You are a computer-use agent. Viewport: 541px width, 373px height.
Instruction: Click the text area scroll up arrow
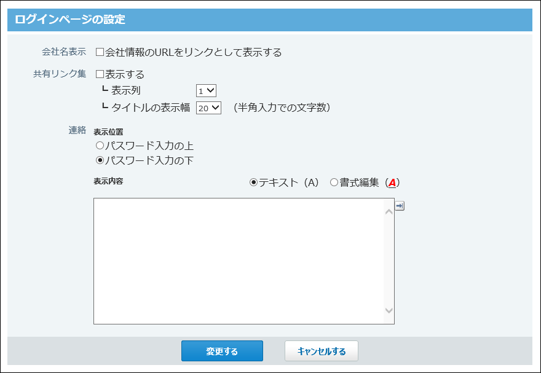(389, 211)
